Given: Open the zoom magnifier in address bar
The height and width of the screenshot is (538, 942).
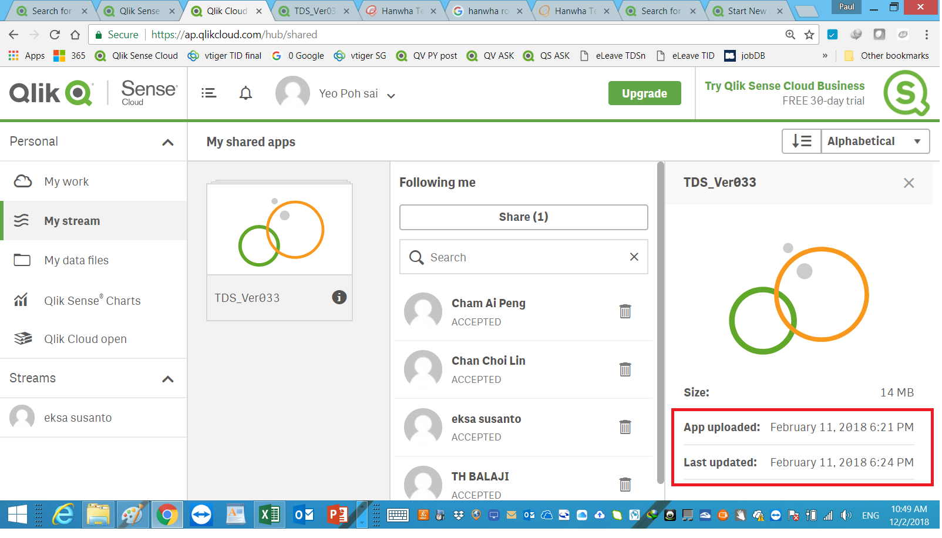Looking at the screenshot, I should (x=790, y=35).
